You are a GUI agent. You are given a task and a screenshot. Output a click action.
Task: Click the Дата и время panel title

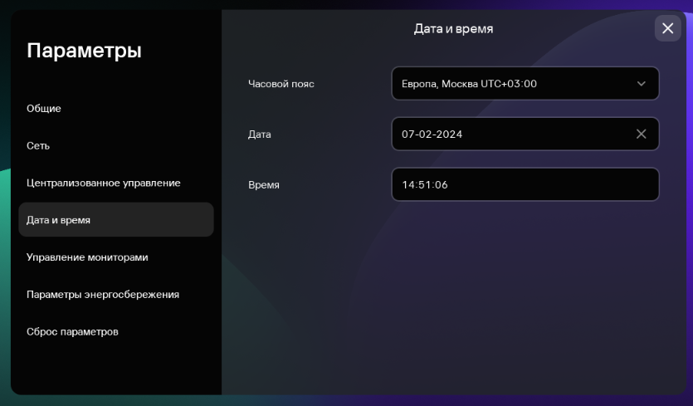pos(453,29)
